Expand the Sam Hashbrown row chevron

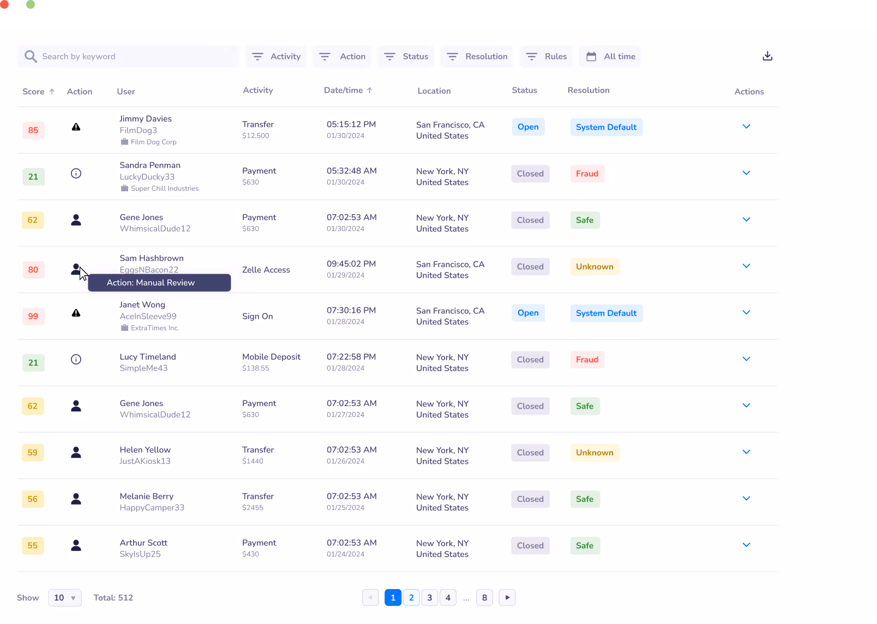tap(746, 266)
